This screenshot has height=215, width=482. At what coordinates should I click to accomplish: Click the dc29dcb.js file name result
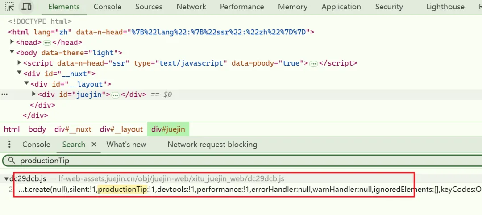point(28,179)
